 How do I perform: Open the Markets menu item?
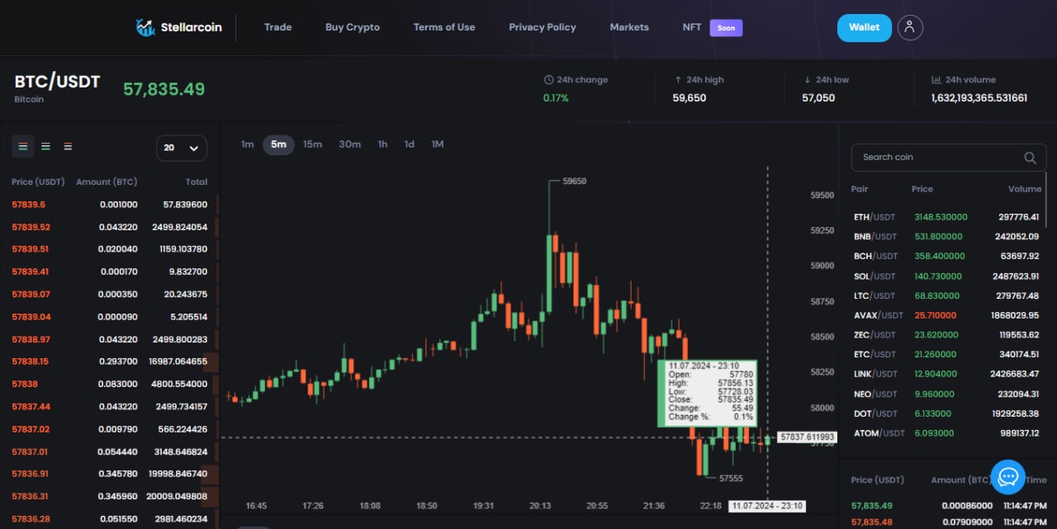[629, 27]
